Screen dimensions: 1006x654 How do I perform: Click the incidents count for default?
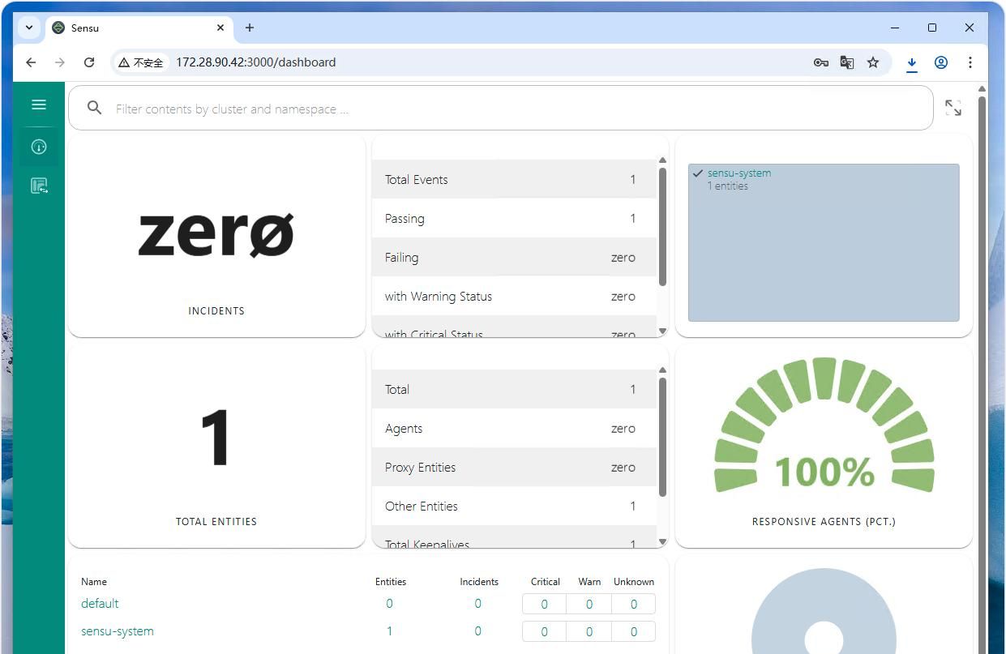[x=477, y=603]
